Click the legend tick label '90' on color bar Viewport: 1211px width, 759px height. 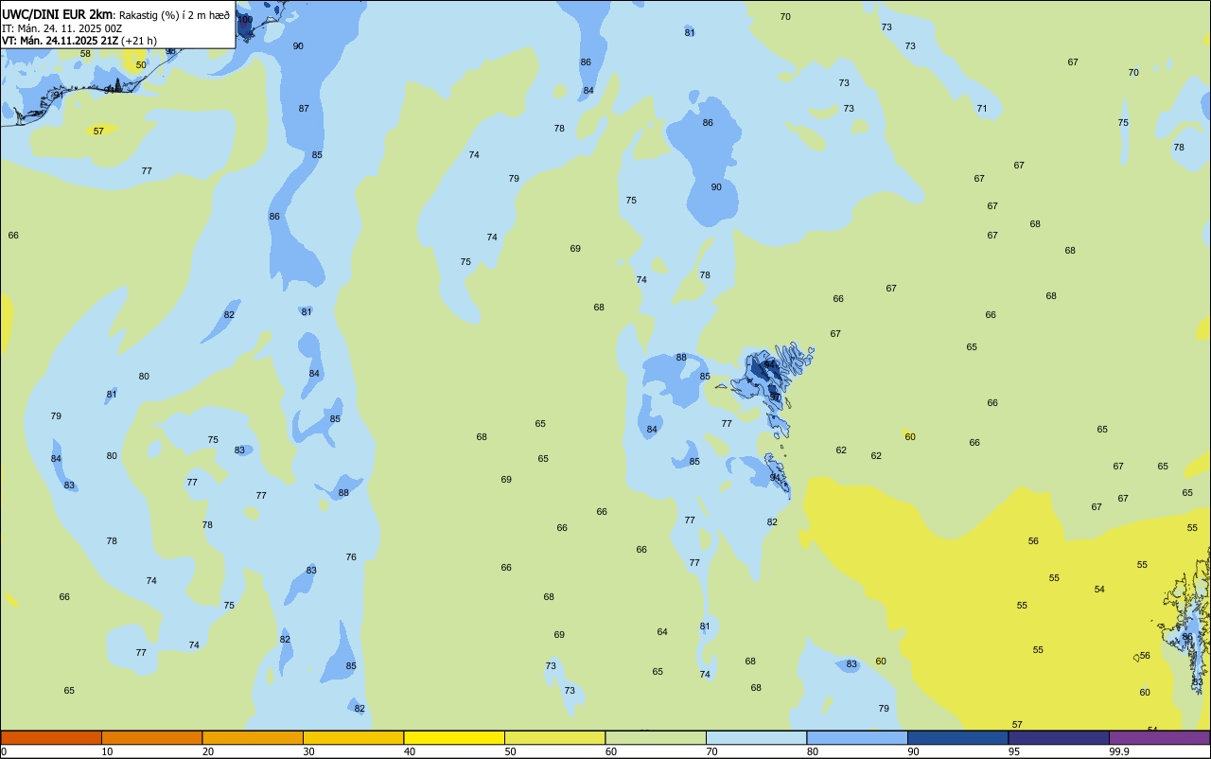tap(913, 751)
